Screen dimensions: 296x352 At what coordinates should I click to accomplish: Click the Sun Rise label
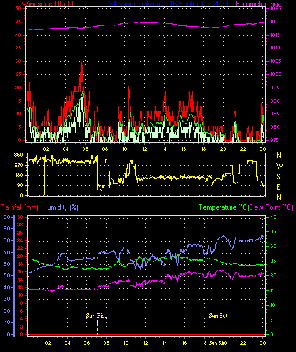pyautogui.click(x=97, y=316)
